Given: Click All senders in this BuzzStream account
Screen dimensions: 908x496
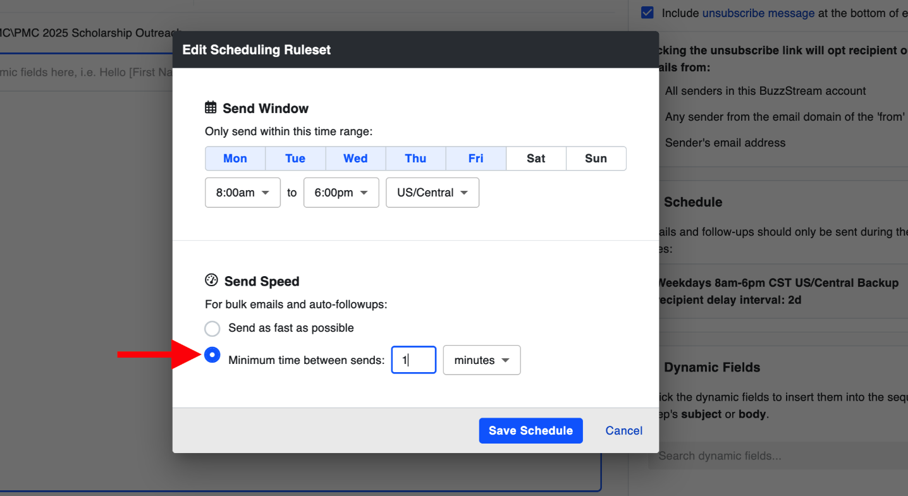Looking at the screenshot, I should [x=766, y=91].
